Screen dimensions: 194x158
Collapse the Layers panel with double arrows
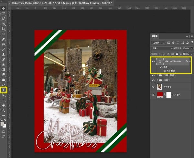point(187,36)
